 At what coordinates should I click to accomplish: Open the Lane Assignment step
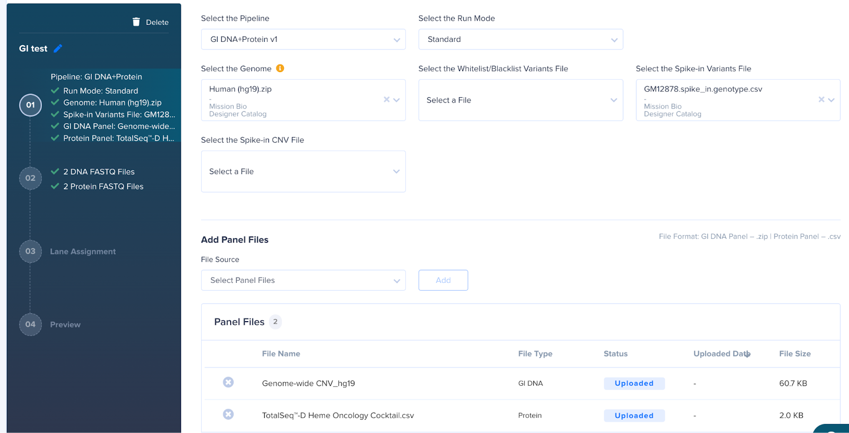point(83,252)
